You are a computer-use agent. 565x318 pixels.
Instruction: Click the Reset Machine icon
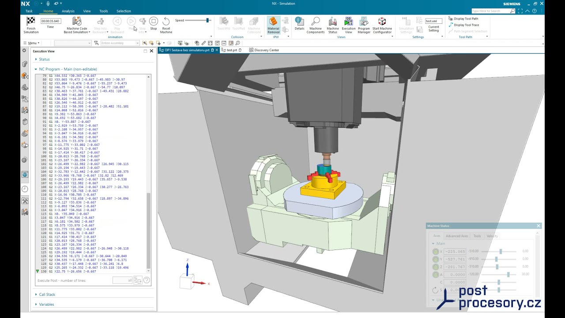pyautogui.click(x=166, y=21)
